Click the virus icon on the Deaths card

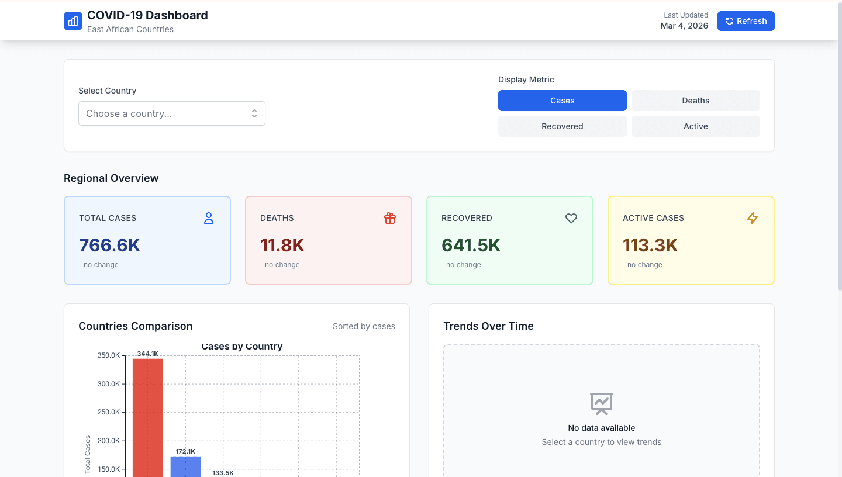click(x=390, y=218)
